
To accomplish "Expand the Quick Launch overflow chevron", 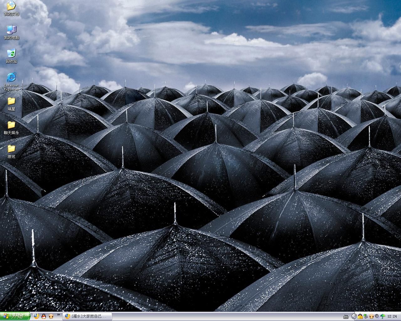I will coord(58,315).
